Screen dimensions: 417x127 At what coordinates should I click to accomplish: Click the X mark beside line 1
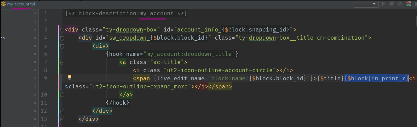(35, 14)
